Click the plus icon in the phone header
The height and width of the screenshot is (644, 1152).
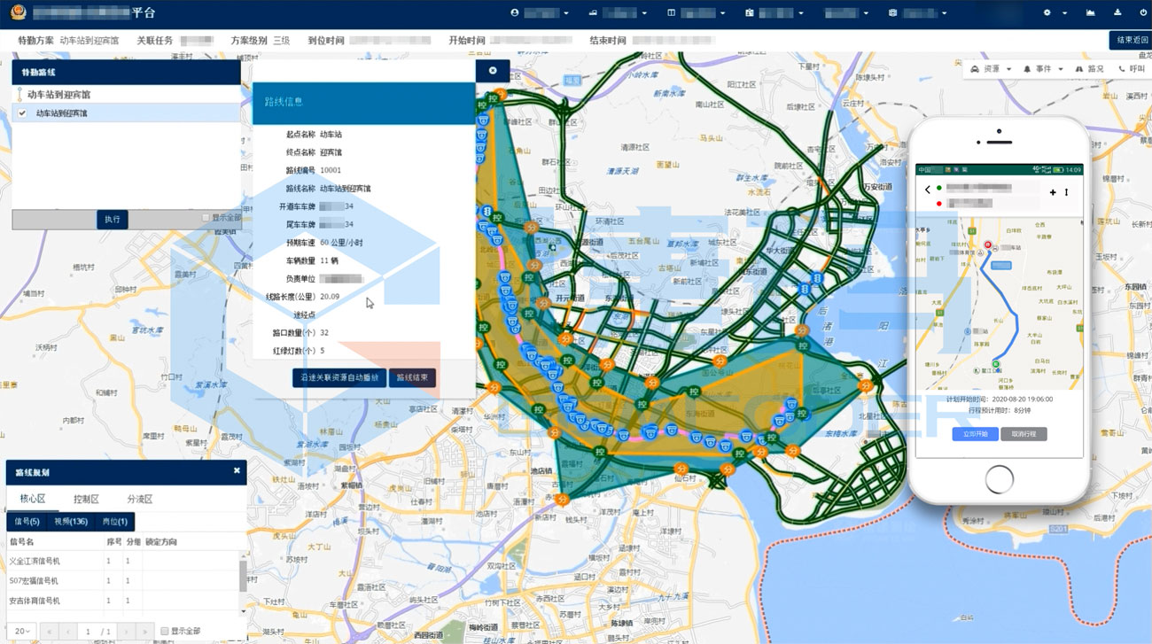coord(1053,192)
